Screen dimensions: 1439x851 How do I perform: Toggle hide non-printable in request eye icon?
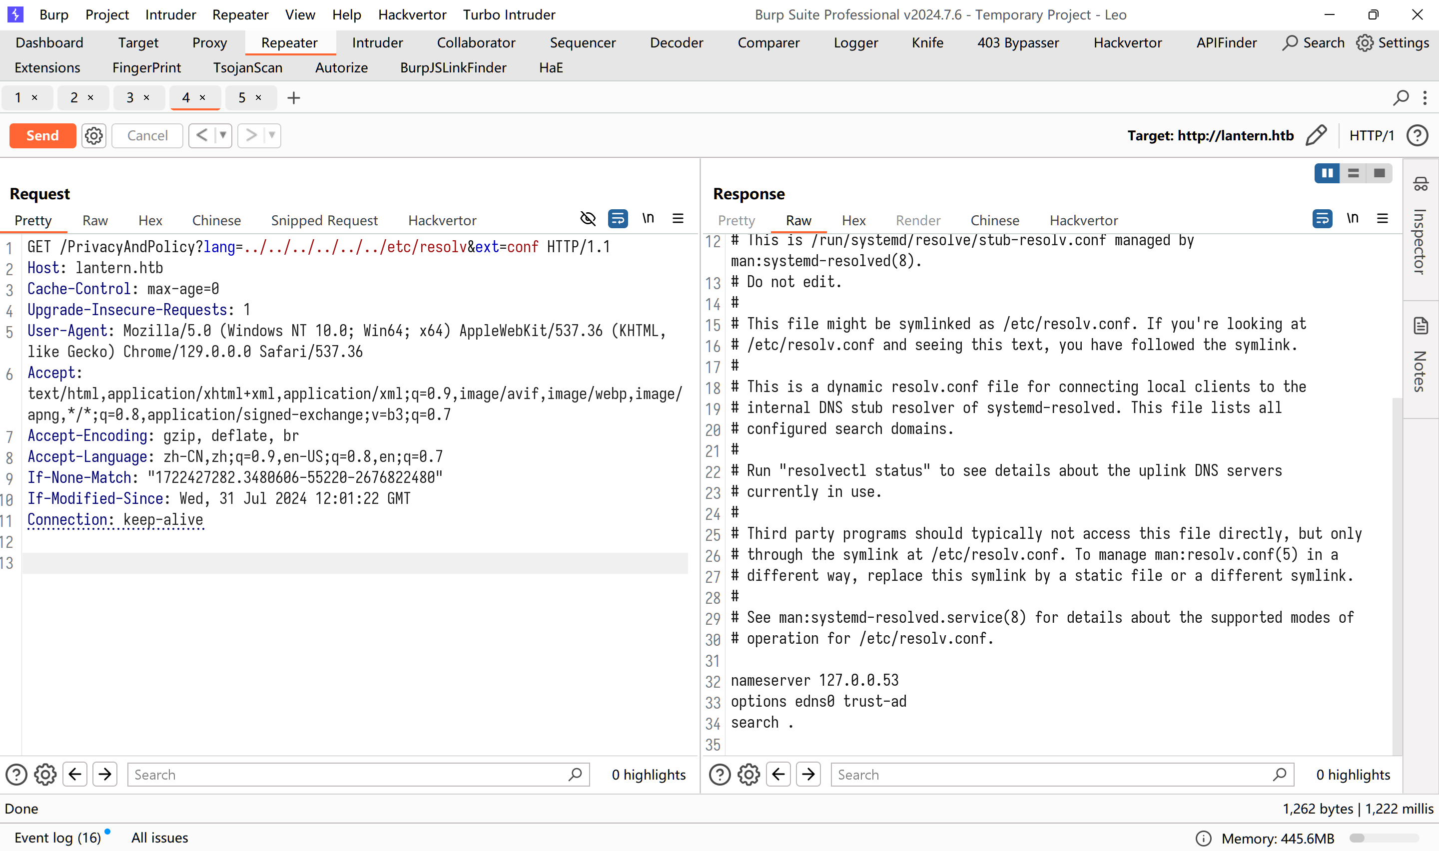[x=588, y=218]
